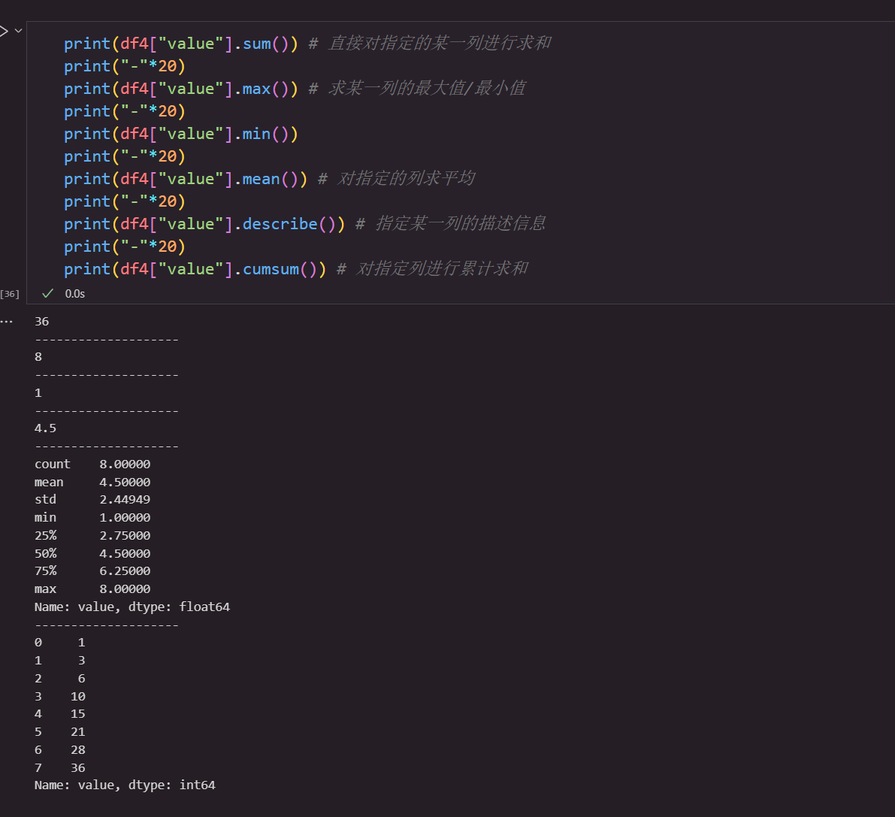Click cumsum row with index 4 value 15
Viewport: 895px width, 817px height.
pyautogui.click(x=60, y=714)
